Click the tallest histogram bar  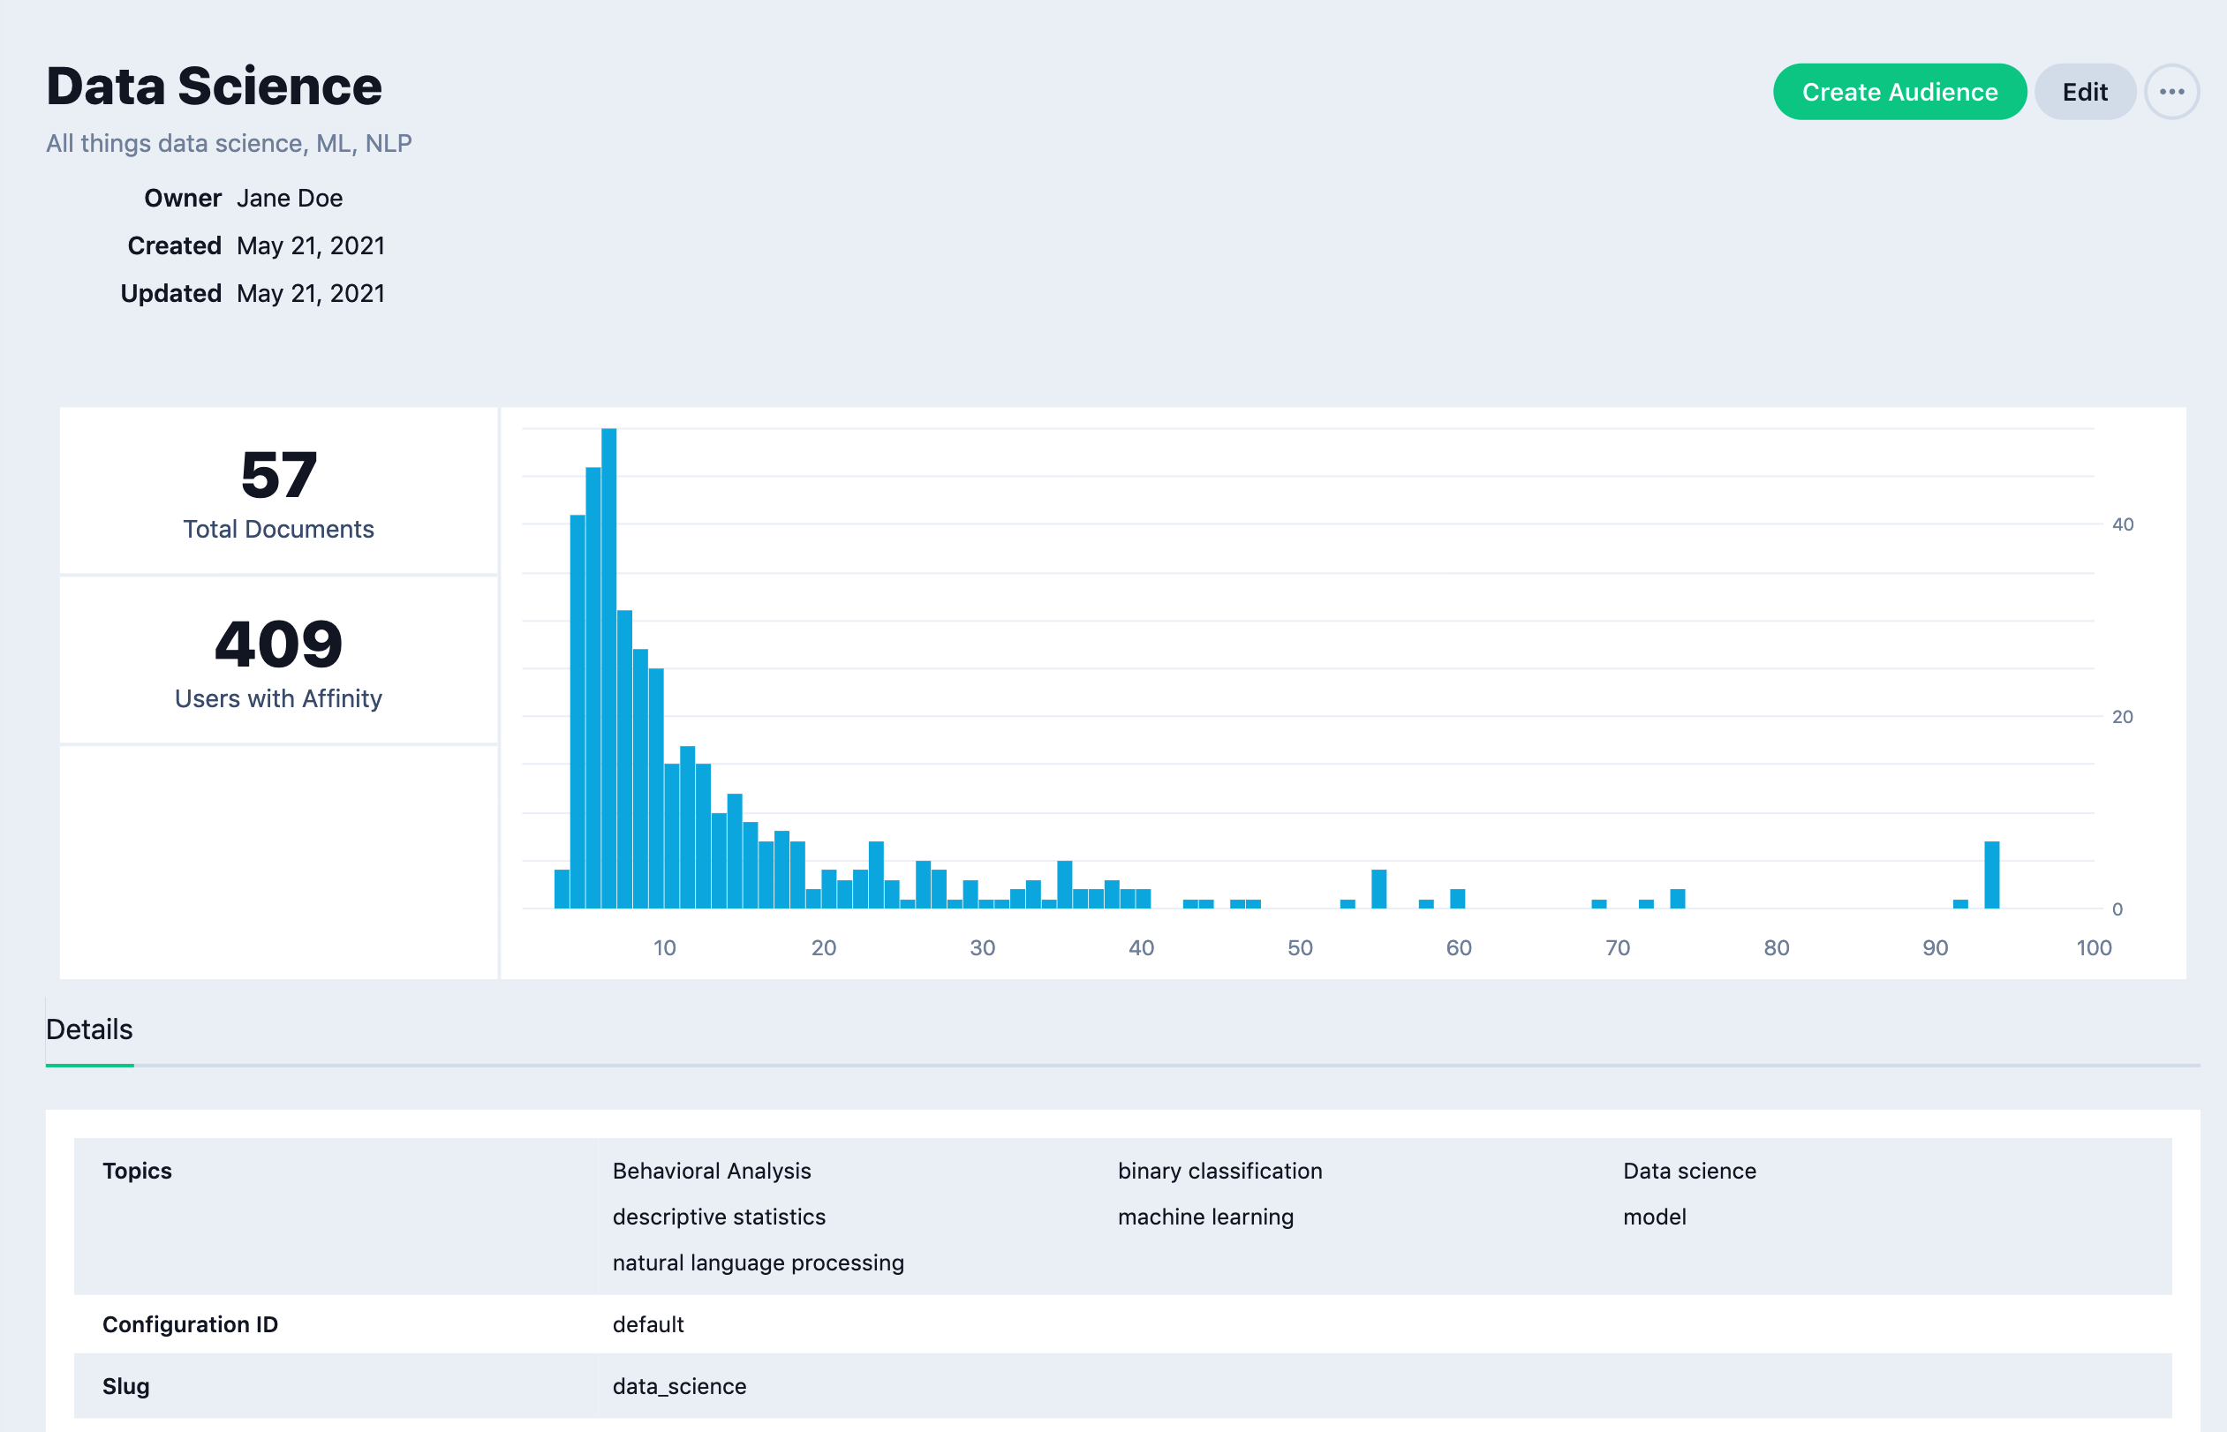pos(609,667)
